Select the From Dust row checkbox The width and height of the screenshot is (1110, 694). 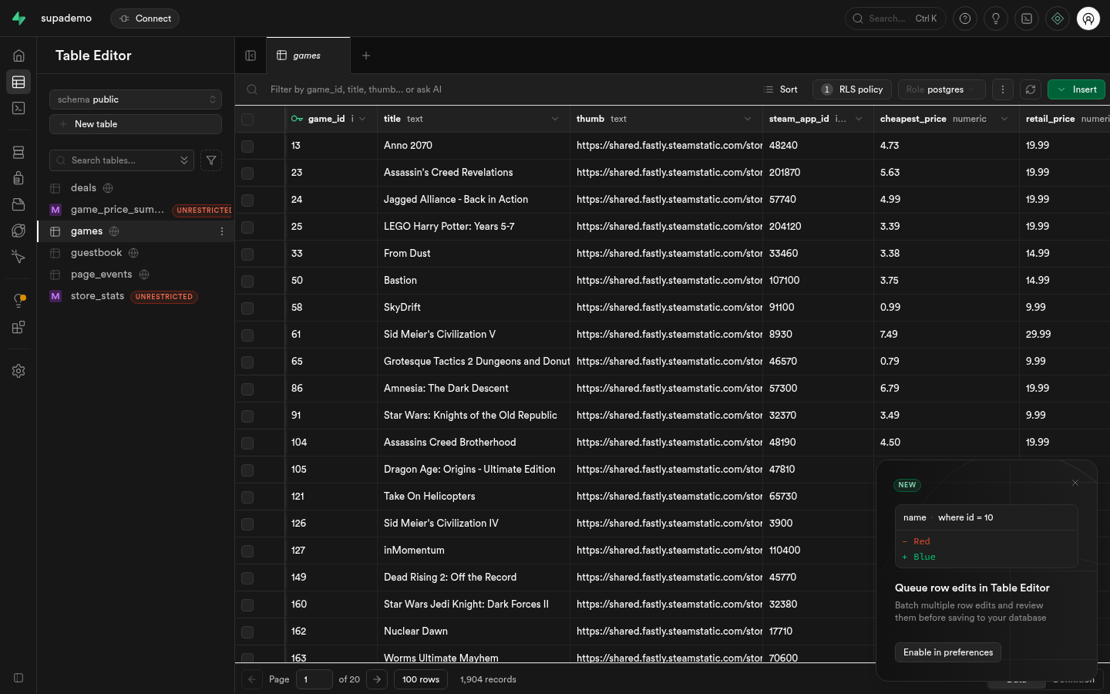(247, 254)
